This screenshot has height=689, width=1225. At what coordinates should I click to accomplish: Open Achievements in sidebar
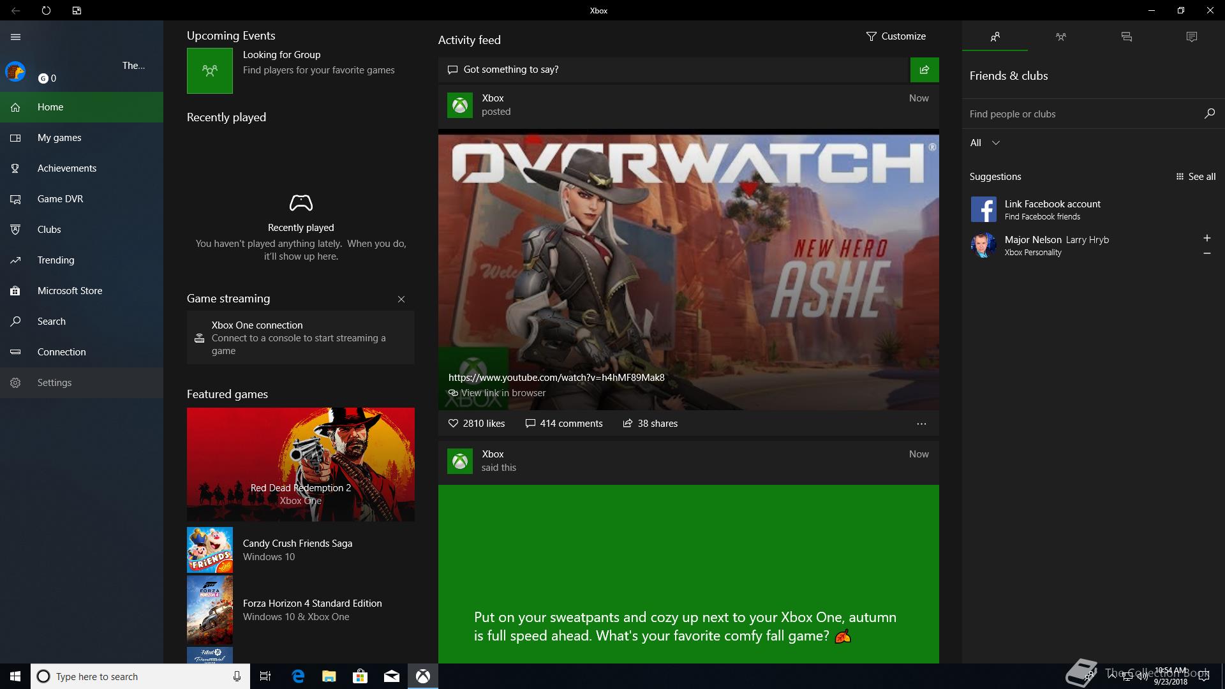pyautogui.click(x=82, y=168)
